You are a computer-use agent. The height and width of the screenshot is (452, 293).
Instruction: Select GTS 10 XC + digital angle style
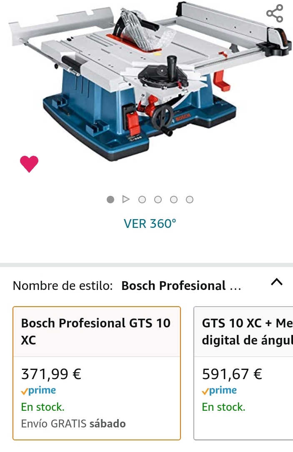click(x=243, y=373)
